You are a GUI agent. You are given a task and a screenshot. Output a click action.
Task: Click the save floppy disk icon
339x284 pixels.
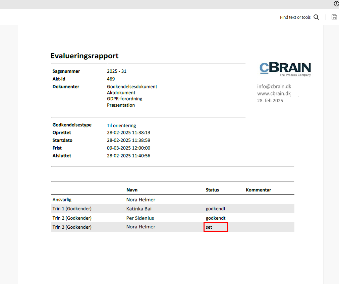click(x=334, y=17)
